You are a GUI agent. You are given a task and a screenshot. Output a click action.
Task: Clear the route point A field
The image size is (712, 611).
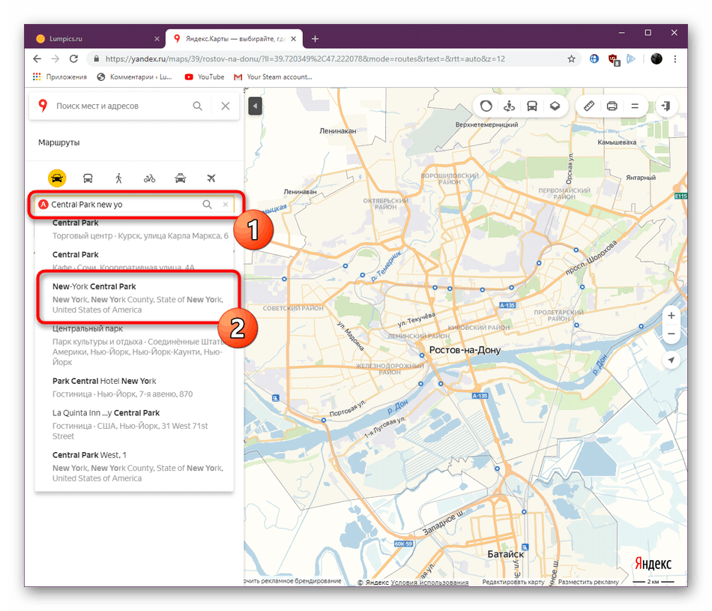(226, 205)
